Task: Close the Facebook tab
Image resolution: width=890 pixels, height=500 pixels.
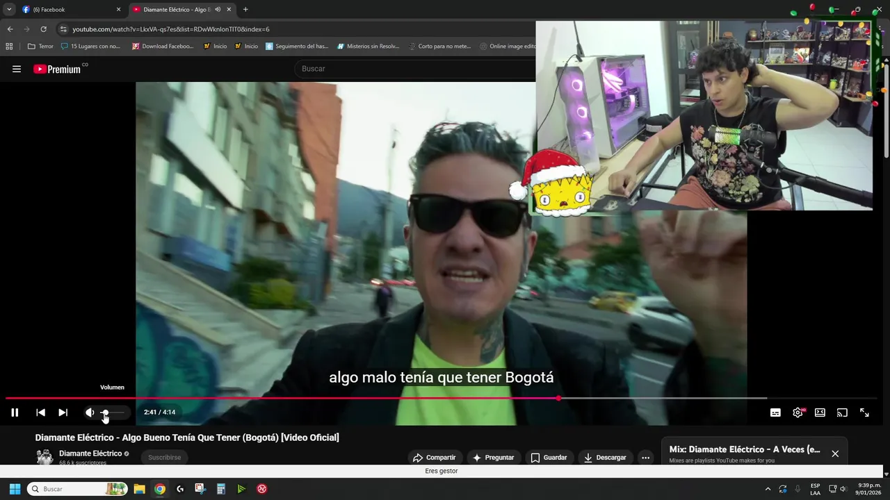Action: [118, 10]
